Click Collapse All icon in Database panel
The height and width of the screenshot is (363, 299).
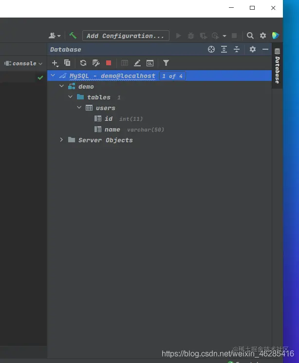(237, 49)
